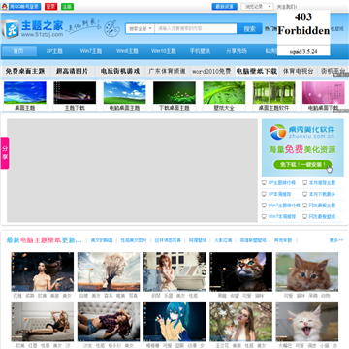Focus the search keyword input field
This screenshot has width=349, height=349.
coord(196,29)
